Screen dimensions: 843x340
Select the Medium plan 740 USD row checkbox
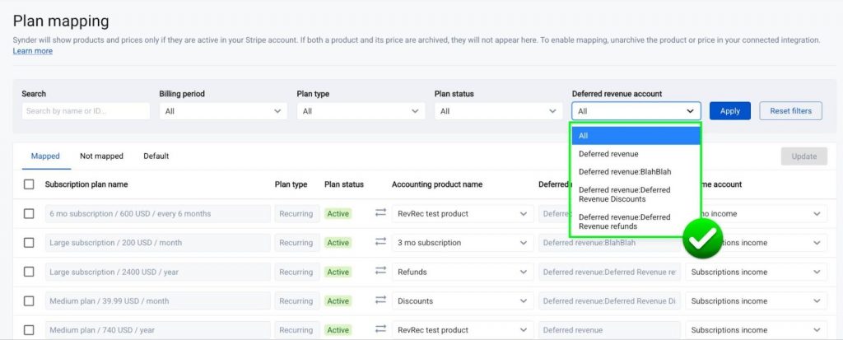pos(29,330)
